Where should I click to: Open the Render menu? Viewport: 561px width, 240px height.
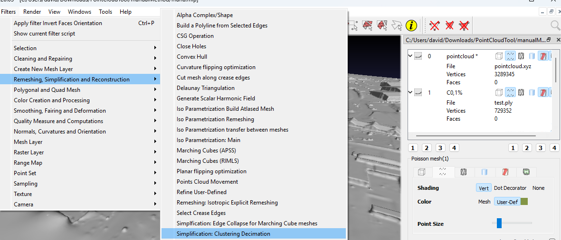pos(32,12)
